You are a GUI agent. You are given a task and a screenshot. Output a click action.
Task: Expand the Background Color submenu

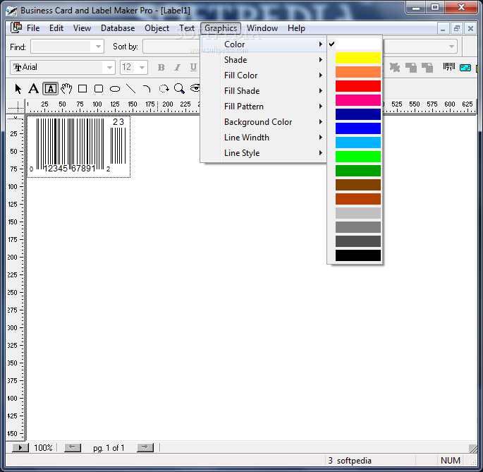[x=264, y=122]
